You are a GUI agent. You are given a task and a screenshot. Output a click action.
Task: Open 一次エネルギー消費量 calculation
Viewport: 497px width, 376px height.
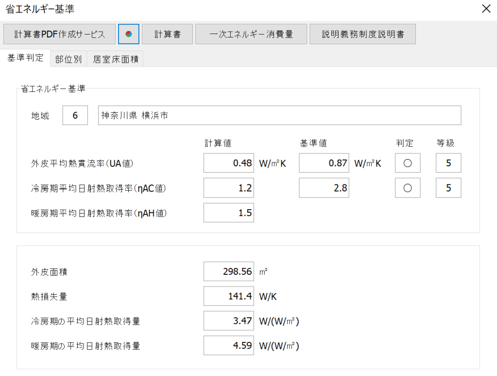(251, 34)
